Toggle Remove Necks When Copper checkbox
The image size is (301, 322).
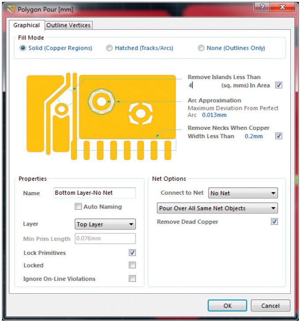click(278, 136)
